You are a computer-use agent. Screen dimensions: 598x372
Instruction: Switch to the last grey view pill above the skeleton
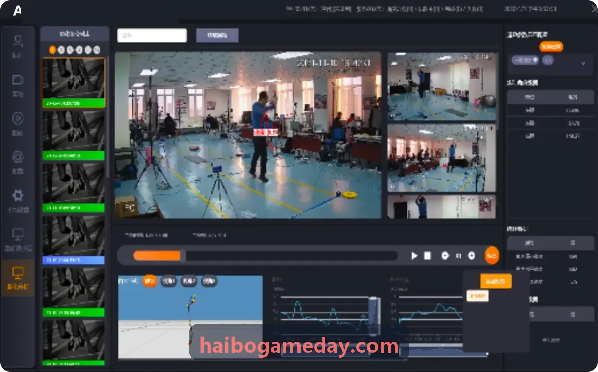coord(209,281)
